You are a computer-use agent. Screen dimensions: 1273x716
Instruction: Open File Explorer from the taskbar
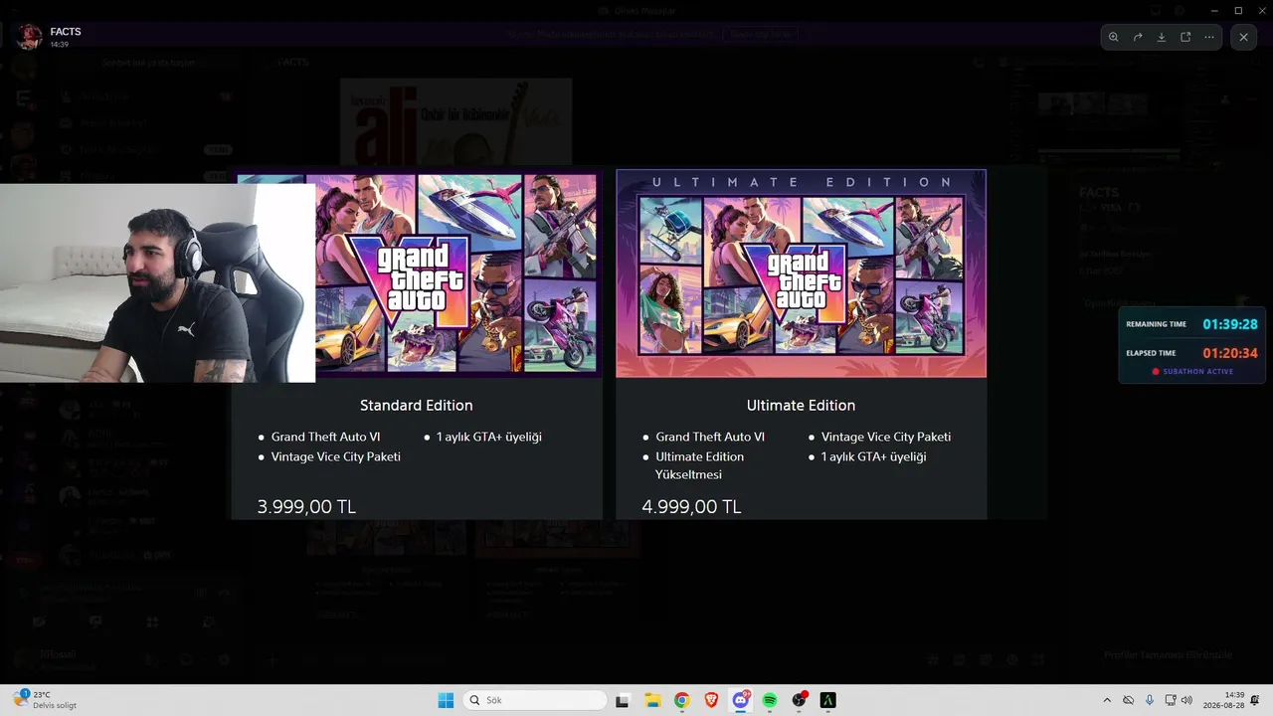click(x=652, y=700)
